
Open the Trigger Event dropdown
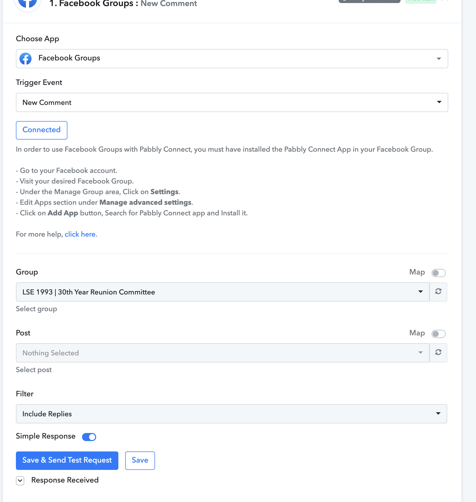232,102
